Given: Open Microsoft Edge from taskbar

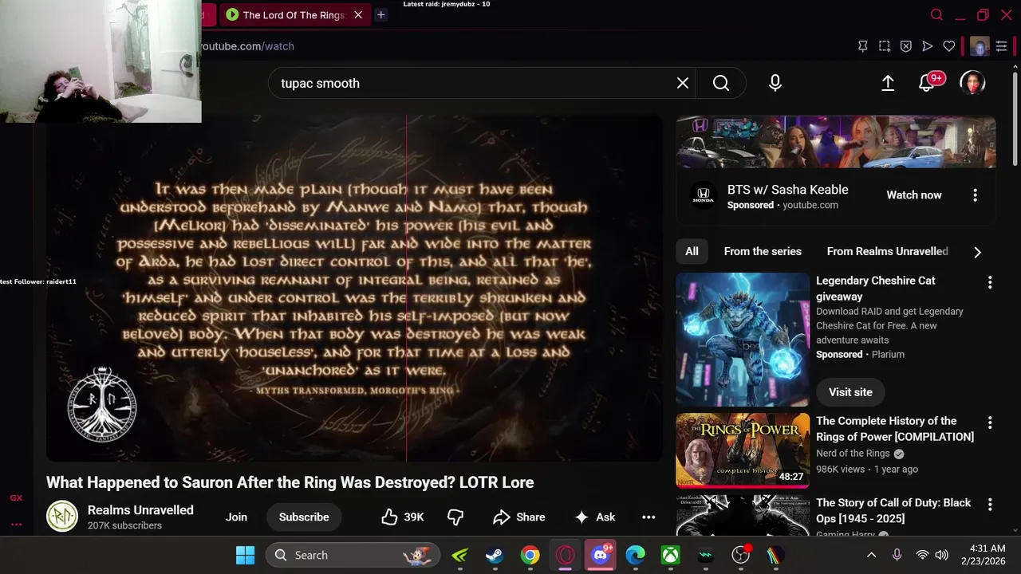Looking at the screenshot, I should click(x=635, y=555).
